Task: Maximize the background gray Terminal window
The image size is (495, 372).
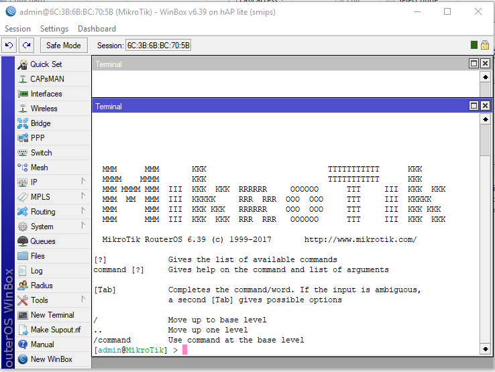Action: coord(474,64)
